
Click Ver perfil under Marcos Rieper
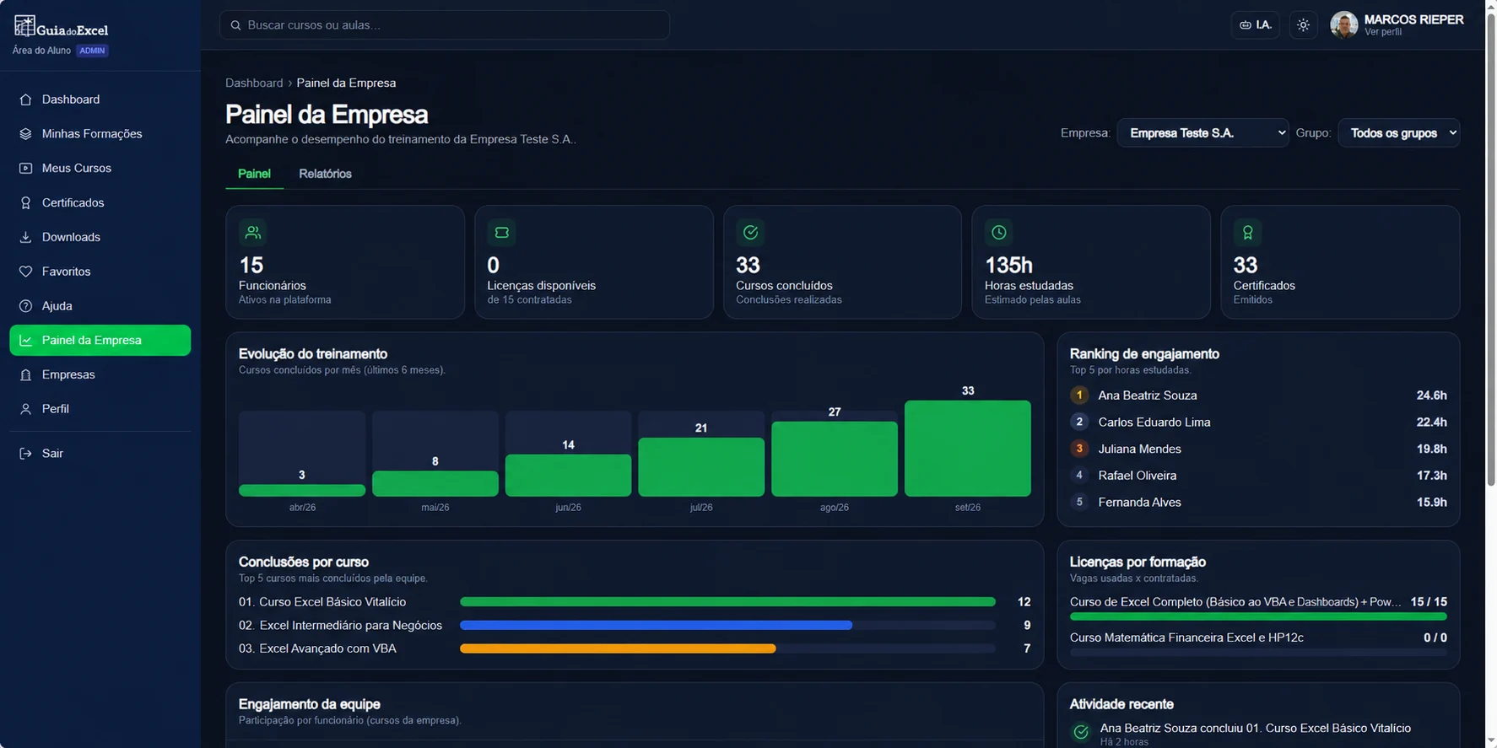coord(1383,32)
